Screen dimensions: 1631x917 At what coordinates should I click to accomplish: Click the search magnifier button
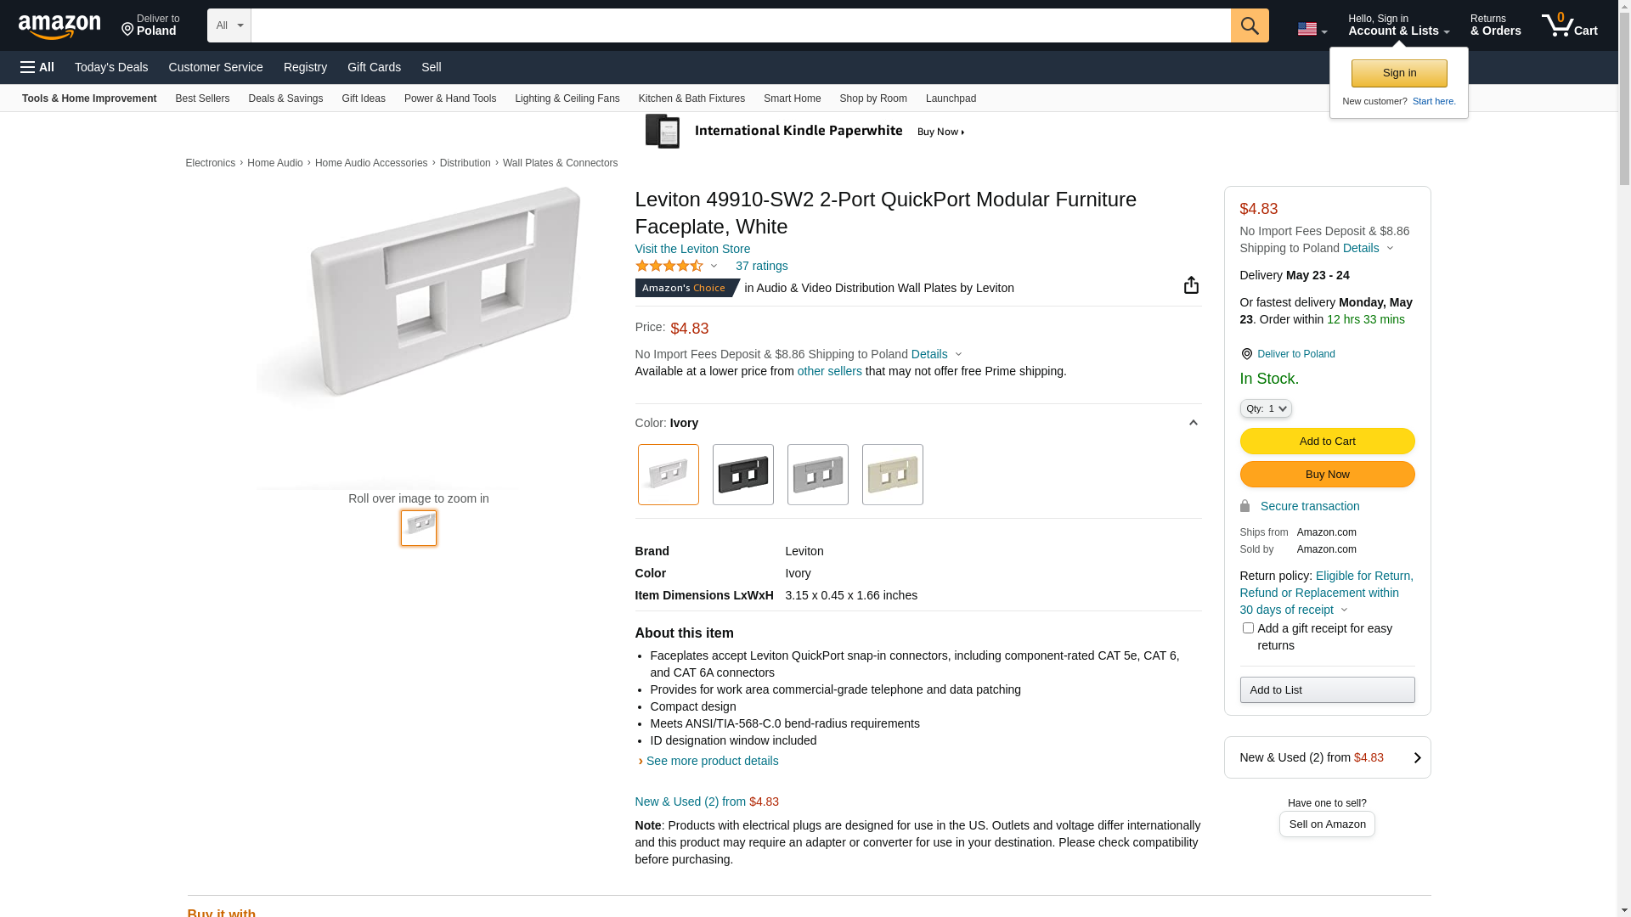[x=1249, y=25]
